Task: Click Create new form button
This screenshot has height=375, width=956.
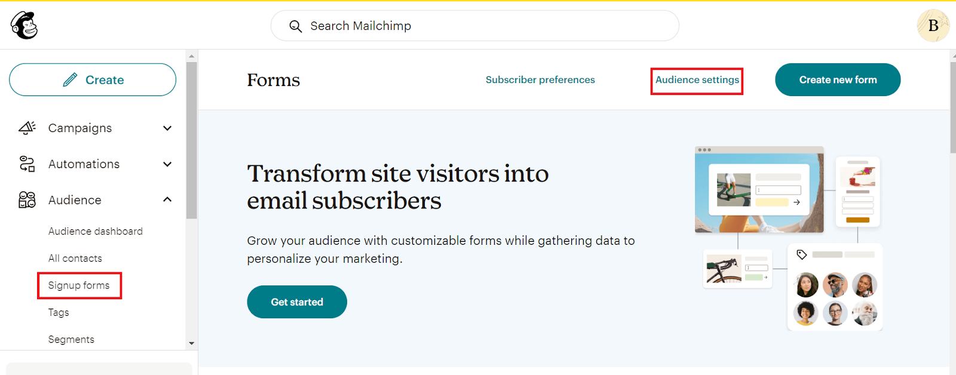Action: point(838,79)
